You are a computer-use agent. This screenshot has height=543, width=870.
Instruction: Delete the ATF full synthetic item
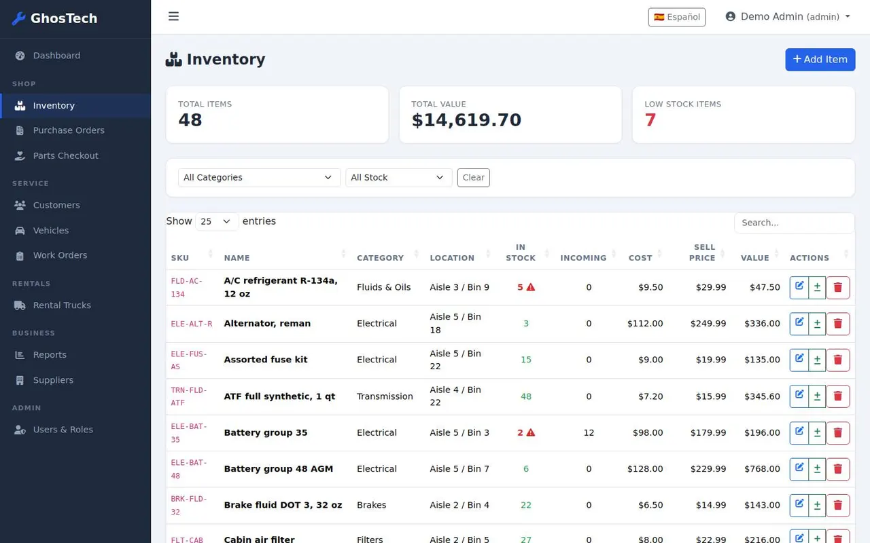(837, 396)
